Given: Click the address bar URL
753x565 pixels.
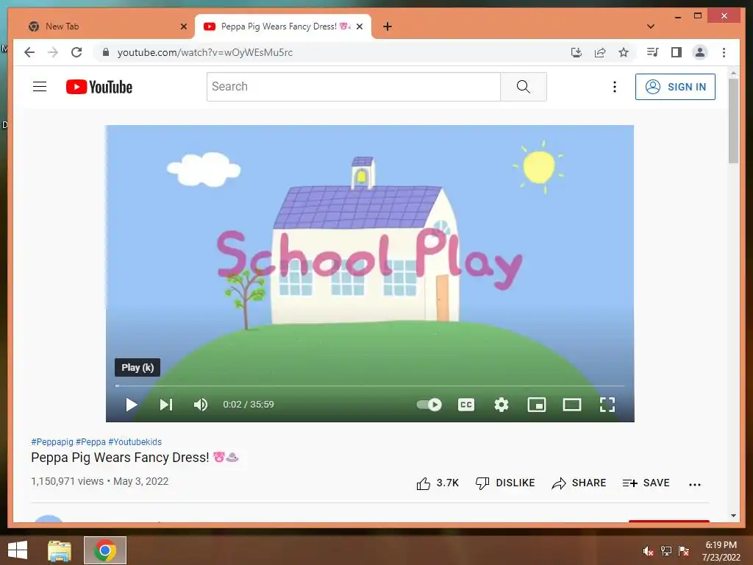Looking at the screenshot, I should click(x=205, y=52).
